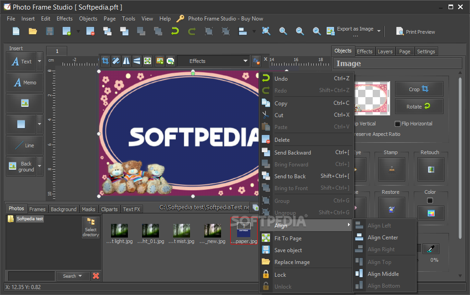Screen dimensions: 470x295
Task: Select the Softpedia test folder in tree
Action: [x=30, y=219]
